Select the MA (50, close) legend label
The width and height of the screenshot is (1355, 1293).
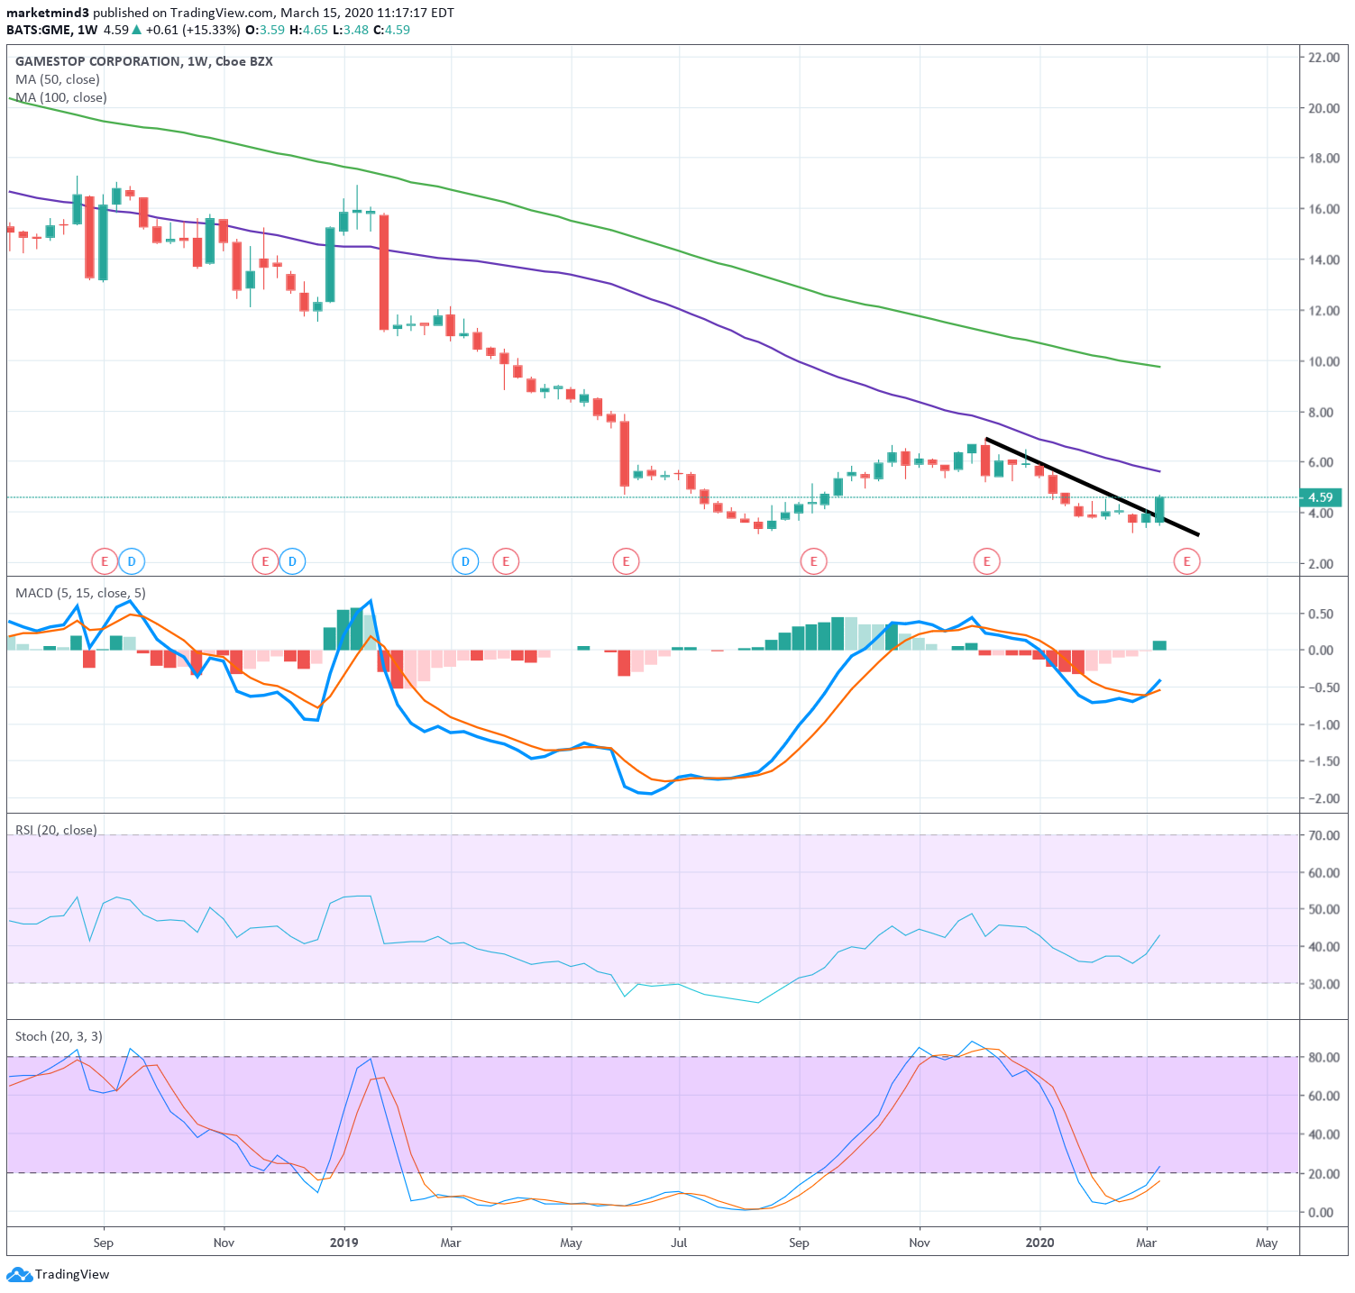58,79
